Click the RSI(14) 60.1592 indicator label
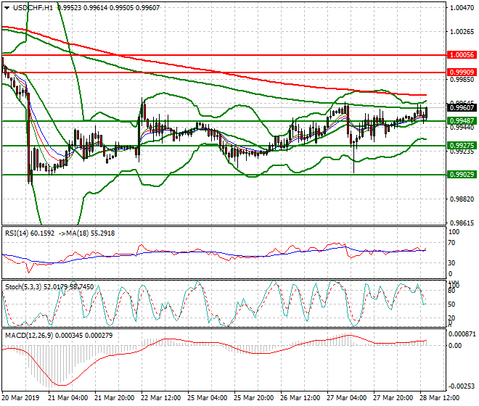This screenshot has width=479, height=406. pyautogui.click(x=30, y=233)
